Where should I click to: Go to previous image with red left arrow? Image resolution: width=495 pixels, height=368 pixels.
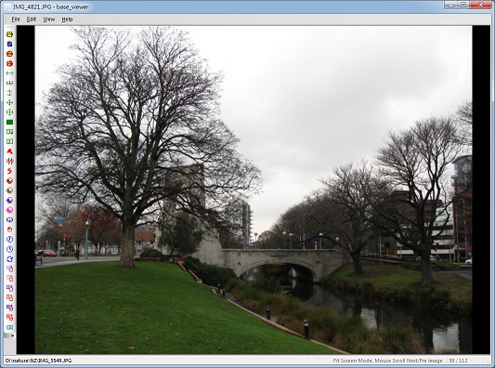pyautogui.click(x=10, y=54)
